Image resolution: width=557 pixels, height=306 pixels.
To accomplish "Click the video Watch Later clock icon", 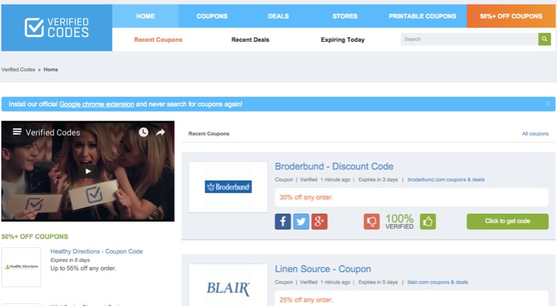I will tap(143, 132).
